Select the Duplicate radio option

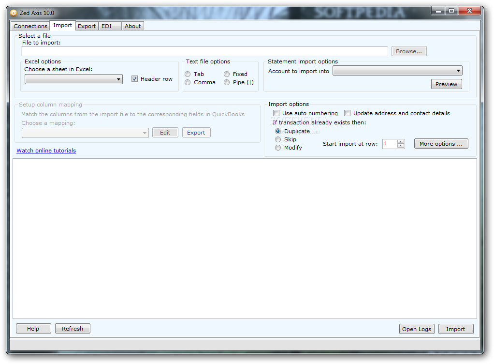coord(278,131)
